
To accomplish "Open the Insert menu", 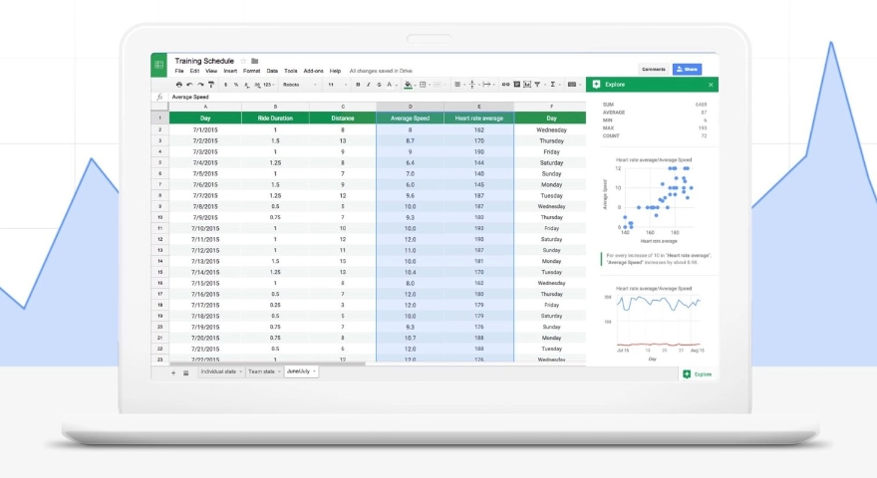I will (230, 72).
